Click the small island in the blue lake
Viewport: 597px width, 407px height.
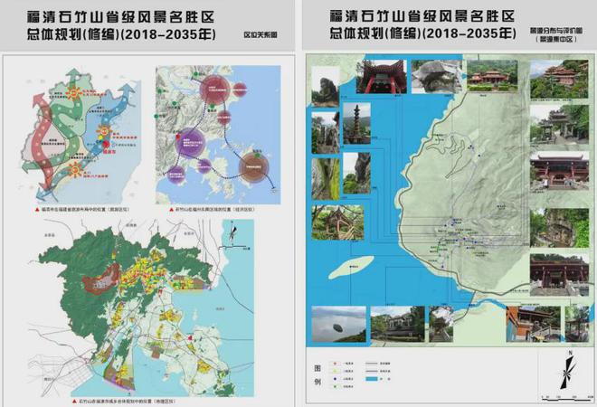click(x=353, y=265)
